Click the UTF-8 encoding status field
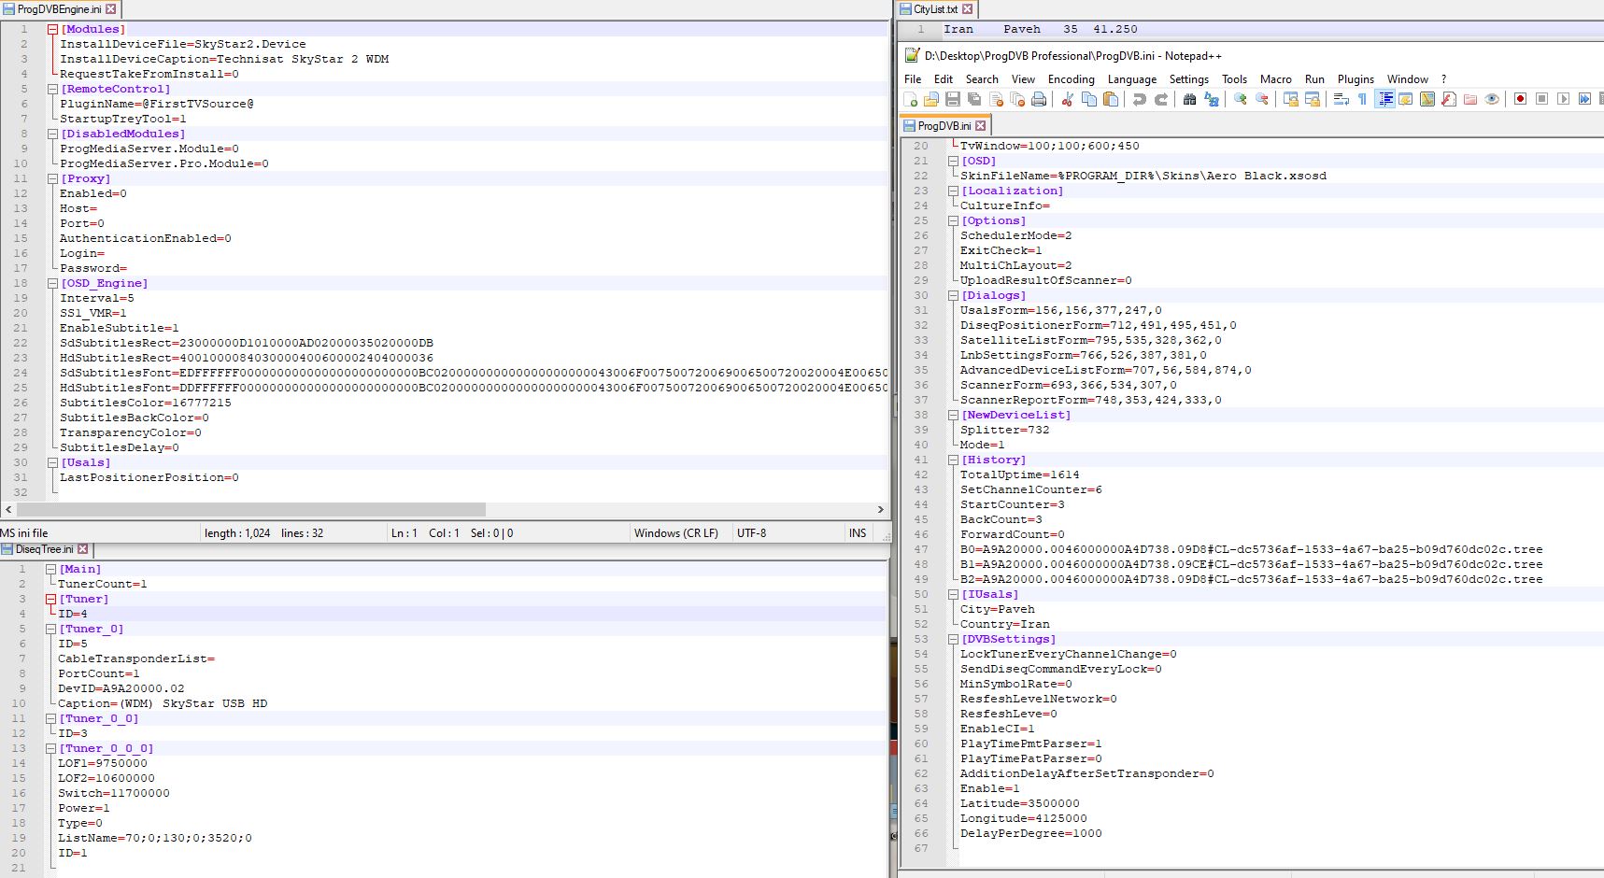1604x878 pixels. (x=751, y=533)
